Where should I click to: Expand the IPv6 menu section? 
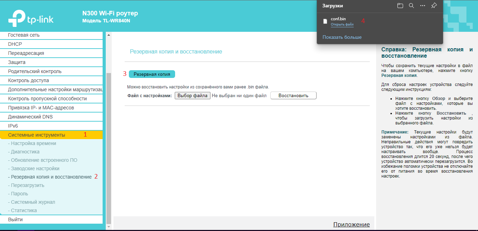tap(13, 126)
